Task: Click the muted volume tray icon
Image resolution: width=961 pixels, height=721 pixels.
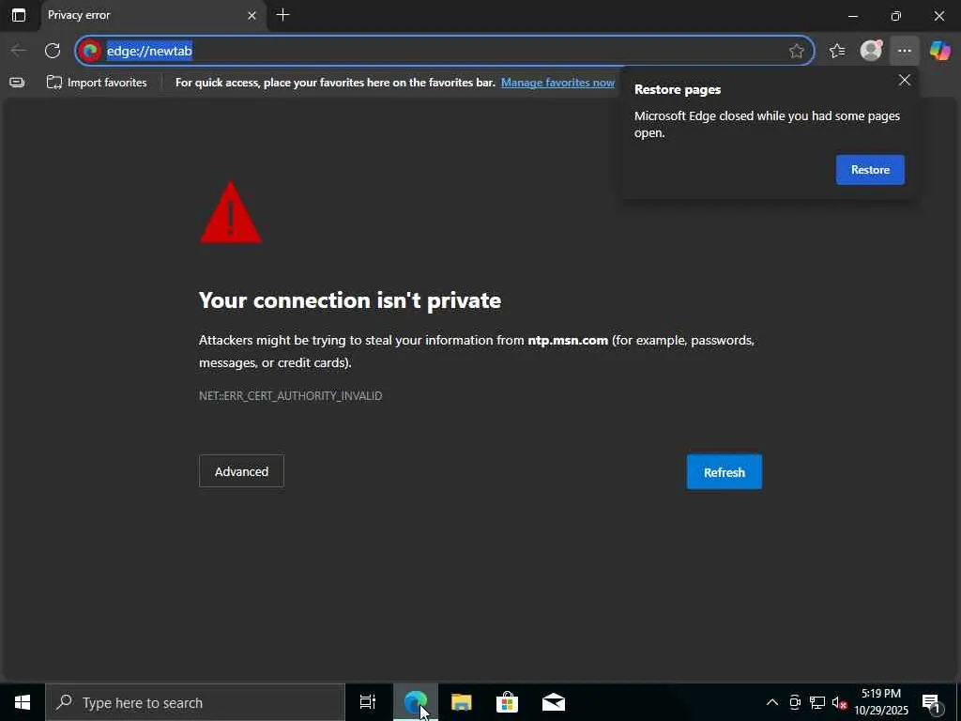Action: pyautogui.click(x=839, y=702)
